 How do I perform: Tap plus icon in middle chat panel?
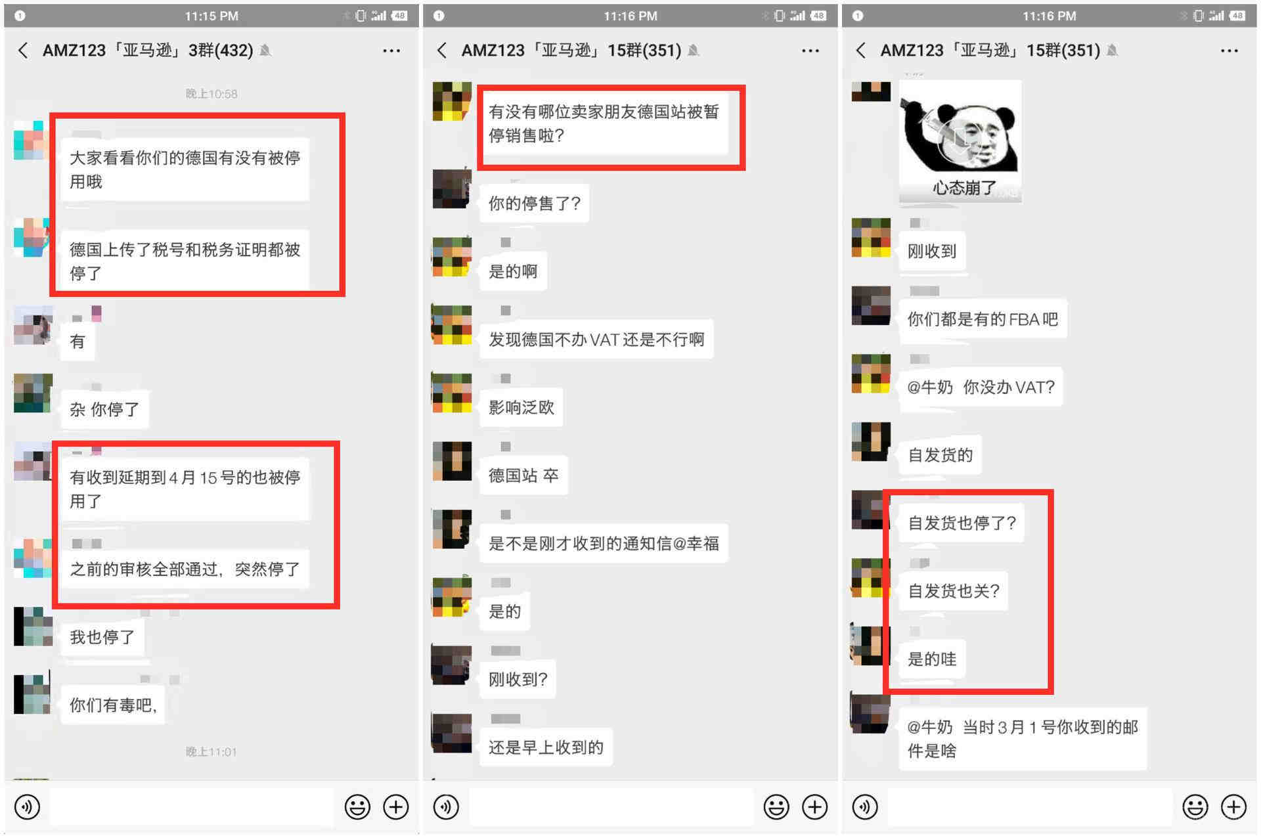click(815, 806)
